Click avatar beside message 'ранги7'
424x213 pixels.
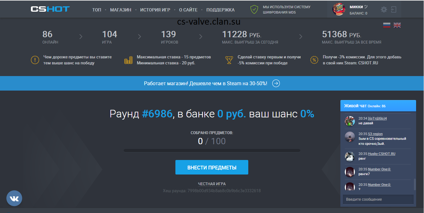pyautogui.click(x=350, y=172)
